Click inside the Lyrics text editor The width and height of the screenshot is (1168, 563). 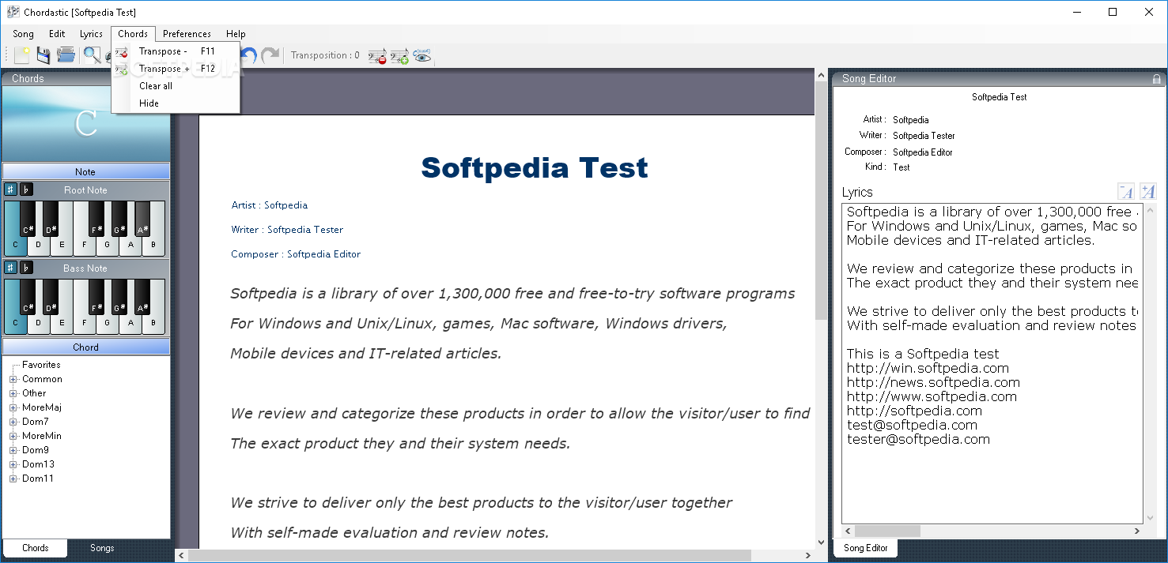click(x=992, y=363)
